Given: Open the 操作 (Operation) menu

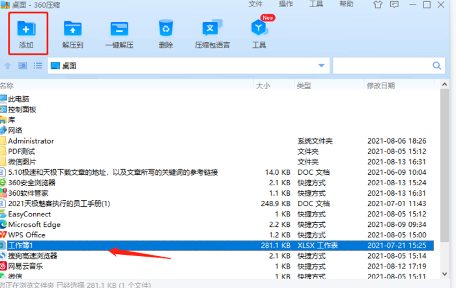Looking at the screenshot, I should (x=285, y=5).
